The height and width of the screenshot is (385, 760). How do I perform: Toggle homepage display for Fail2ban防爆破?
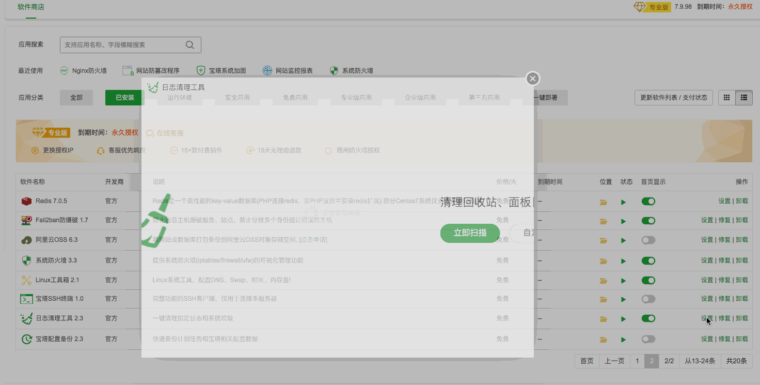(648, 220)
